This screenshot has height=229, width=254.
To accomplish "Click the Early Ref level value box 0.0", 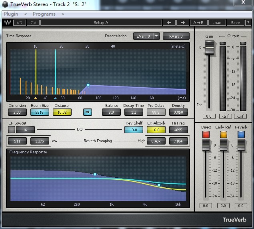I will [223, 206].
